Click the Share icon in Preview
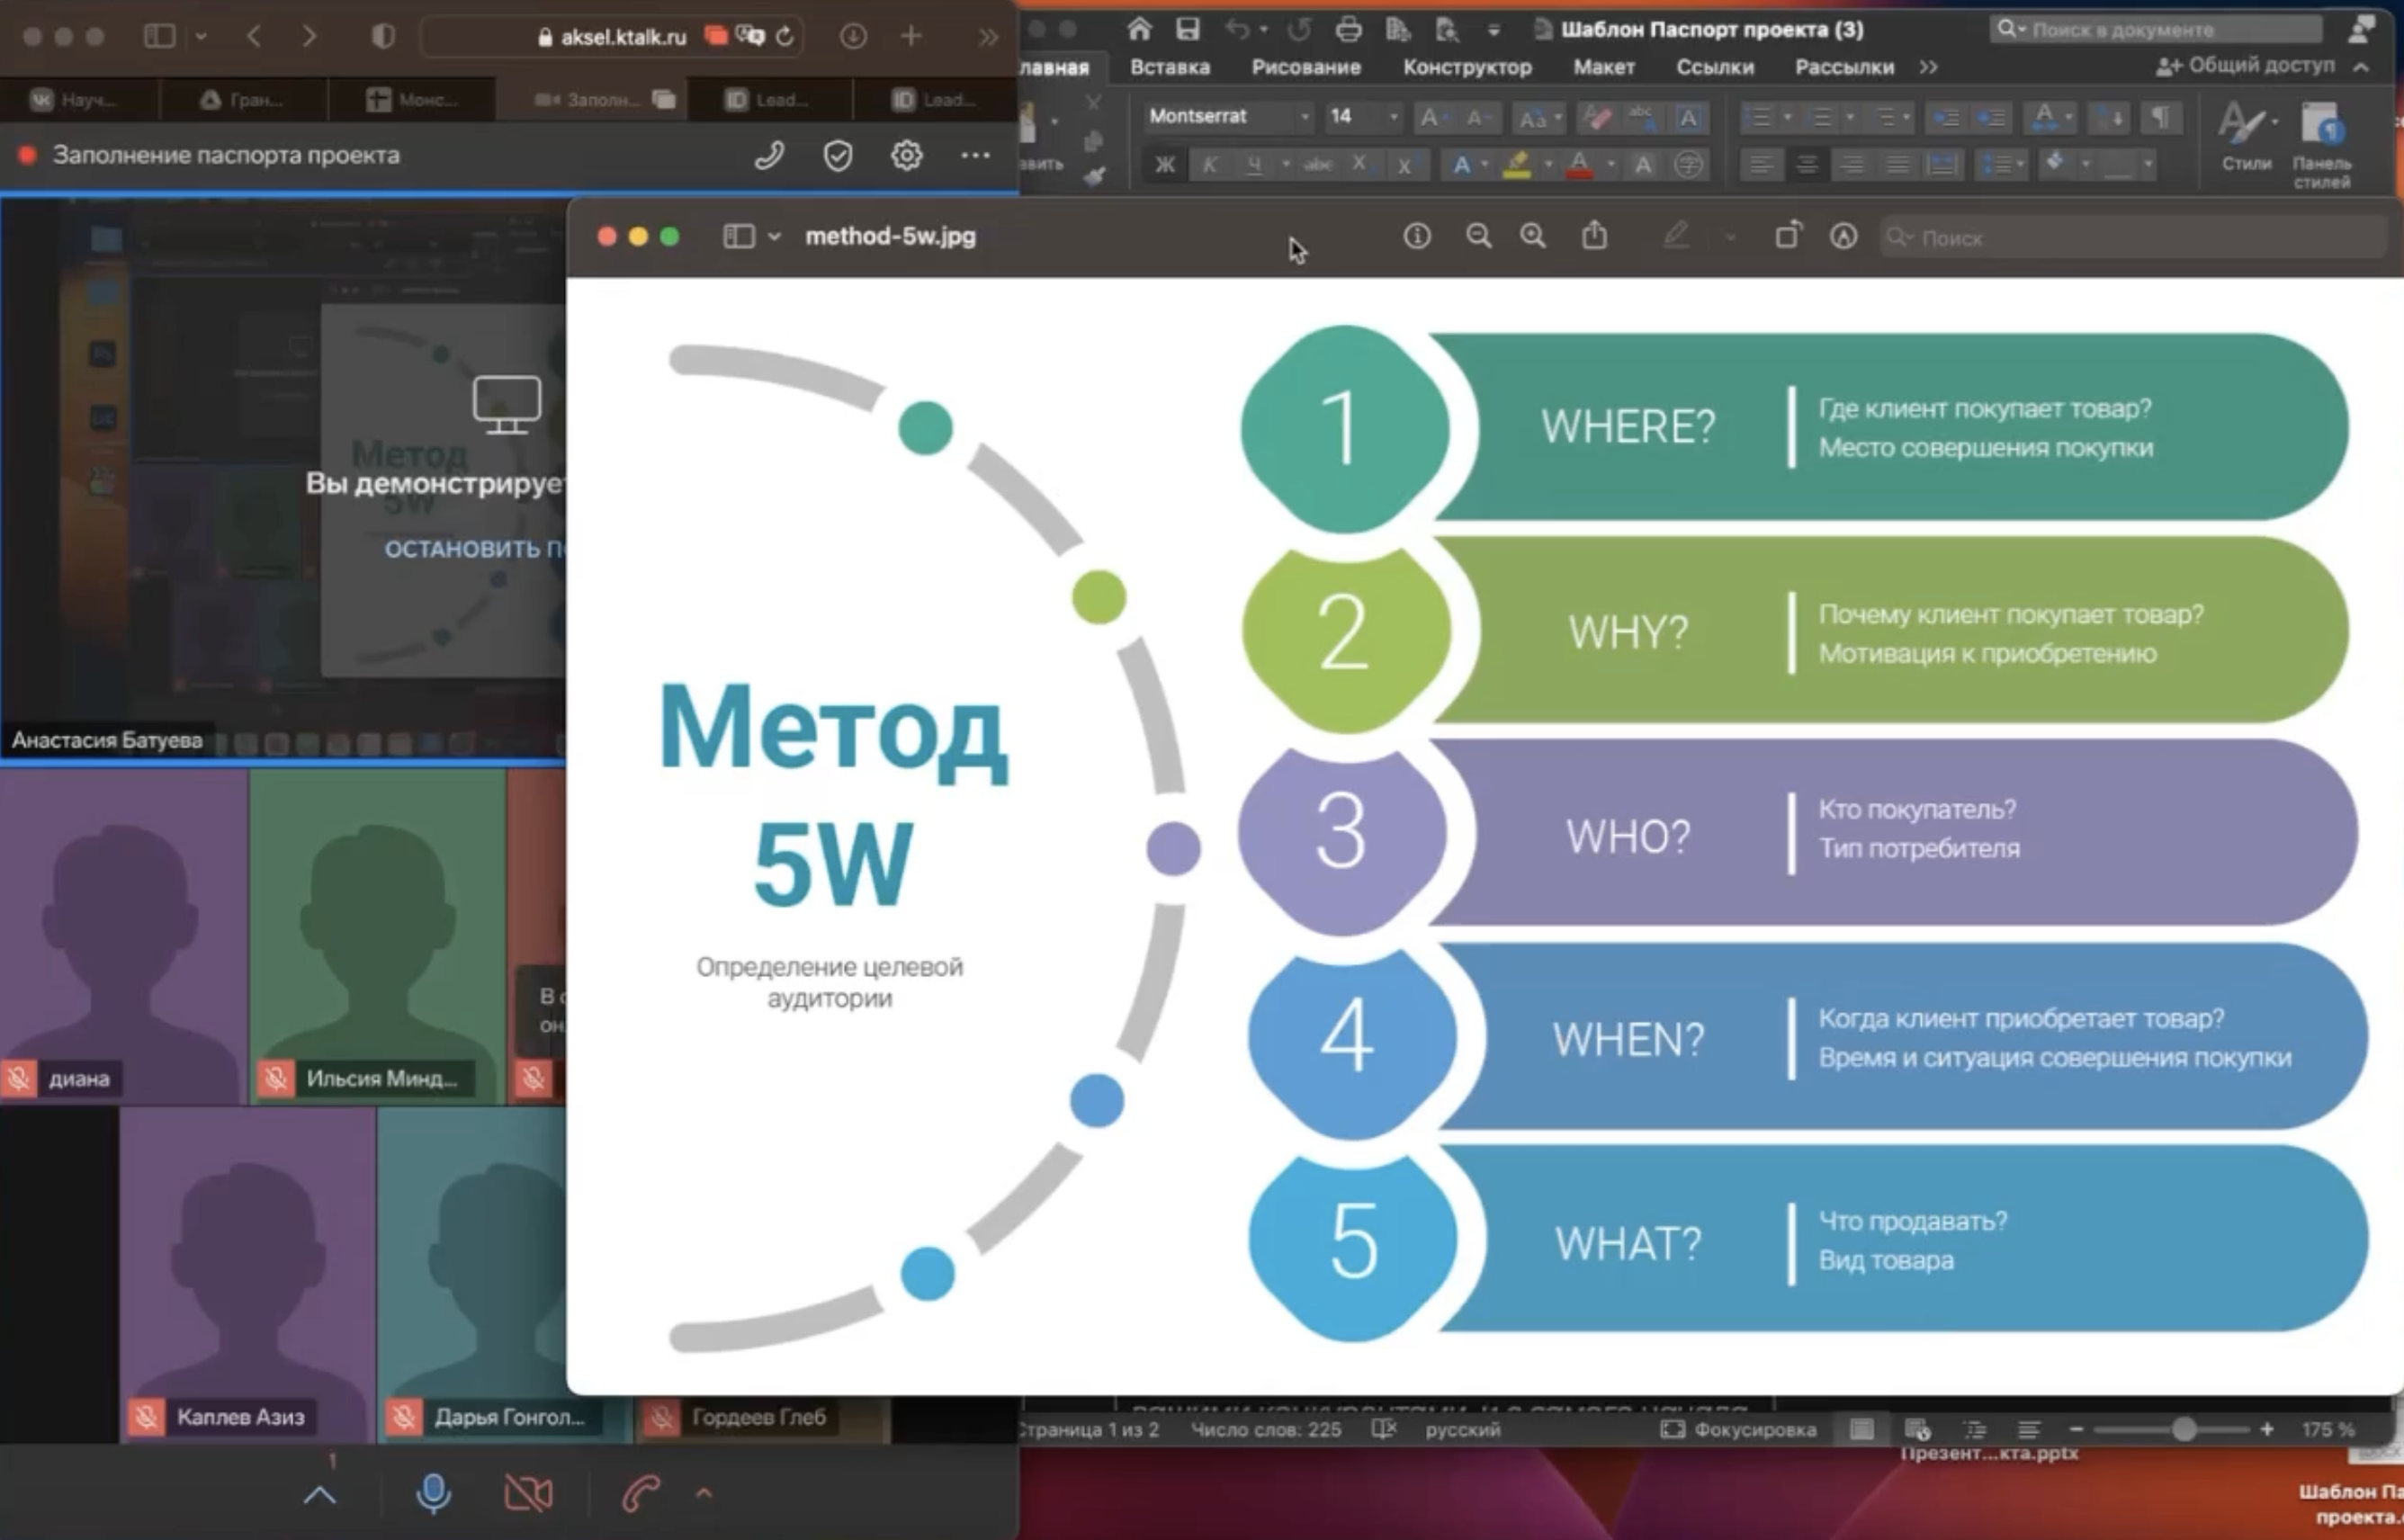This screenshot has height=1540, width=2404. (1594, 236)
